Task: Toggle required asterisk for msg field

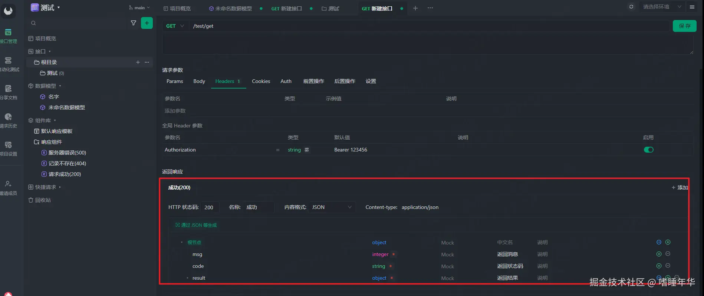Action: click(394, 254)
